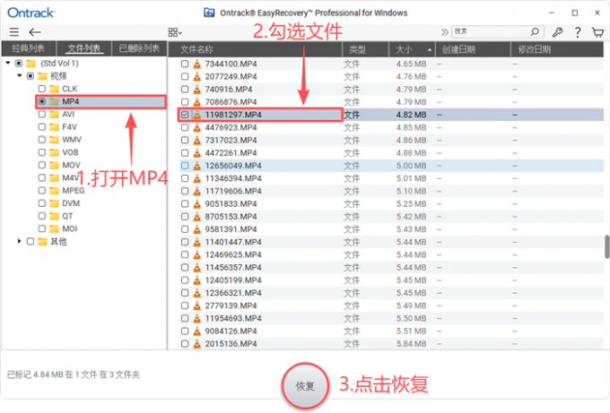Check the CLK folder checkbox
The width and height of the screenshot is (610, 413).
pos(42,89)
